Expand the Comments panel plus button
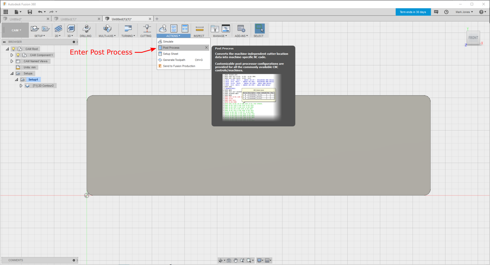 pos(74,260)
